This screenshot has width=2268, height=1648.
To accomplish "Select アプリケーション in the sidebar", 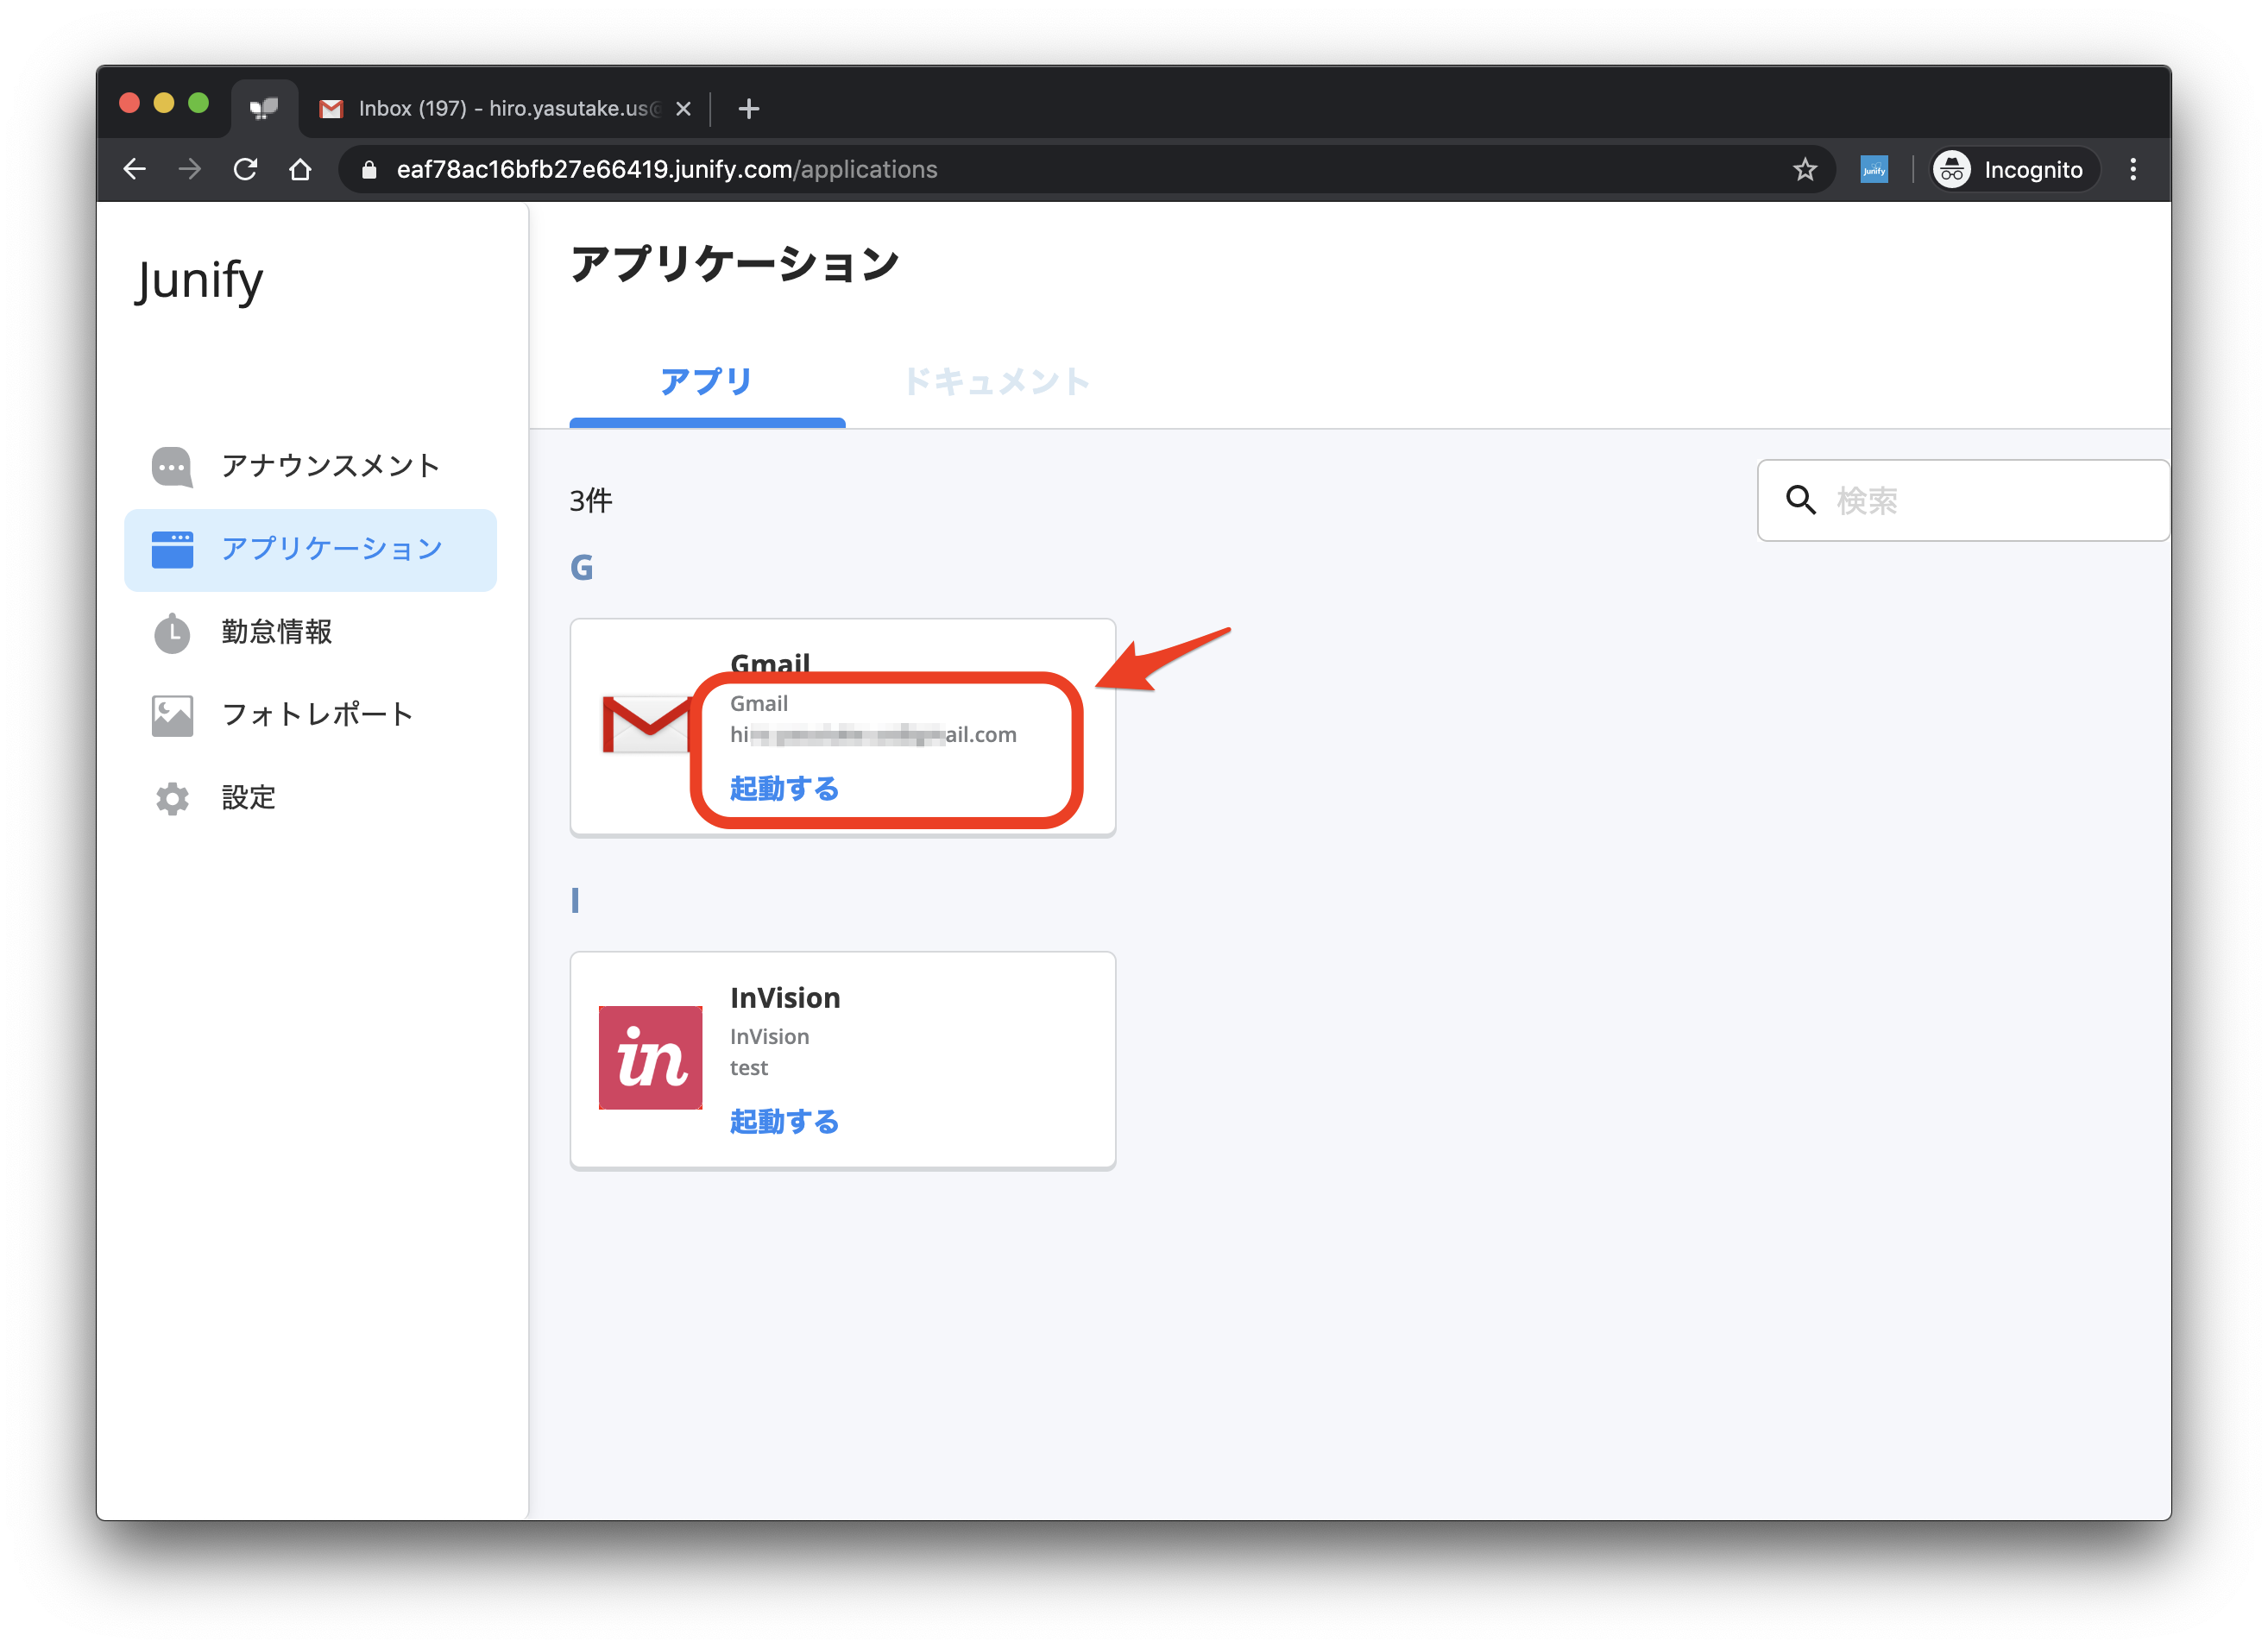I will (x=330, y=549).
